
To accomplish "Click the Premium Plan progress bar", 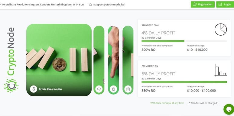I will click(184, 82).
